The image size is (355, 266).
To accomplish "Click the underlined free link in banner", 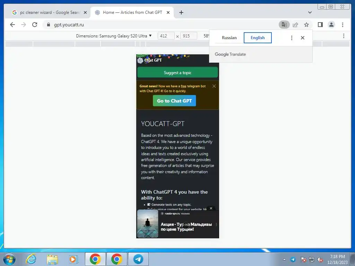I will [x=183, y=86].
